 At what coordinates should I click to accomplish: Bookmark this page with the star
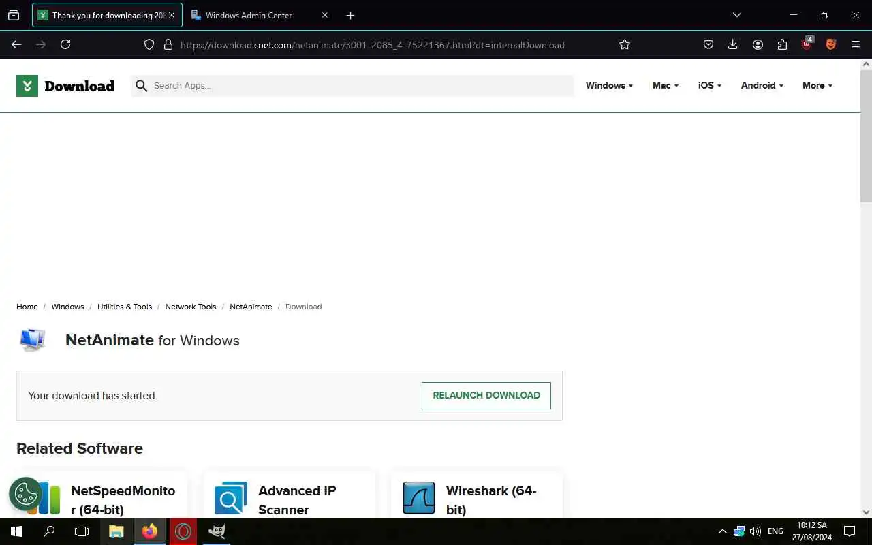pyautogui.click(x=625, y=44)
